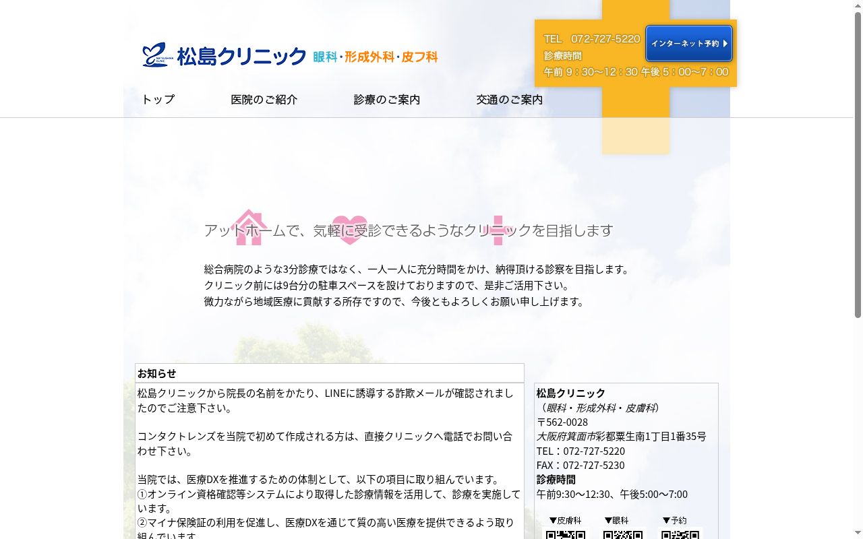Click the ▼皮膚科 label
The width and height of the screenshot is (863, 539).
[565, 520]
